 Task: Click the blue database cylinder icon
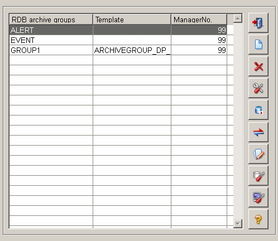(x=258, y=110)
